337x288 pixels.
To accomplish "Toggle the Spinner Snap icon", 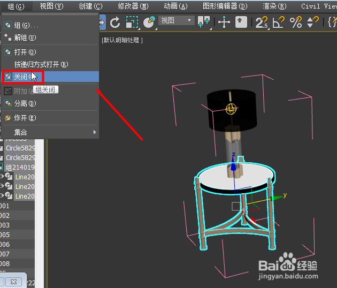I will point(312,22).
